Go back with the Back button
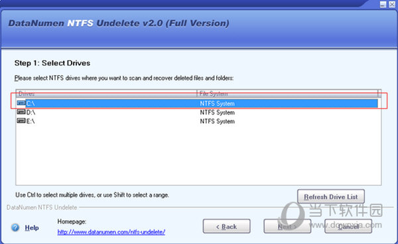Image resolution: width=398 pixels, height=244 pixels. tap(226, 226)
